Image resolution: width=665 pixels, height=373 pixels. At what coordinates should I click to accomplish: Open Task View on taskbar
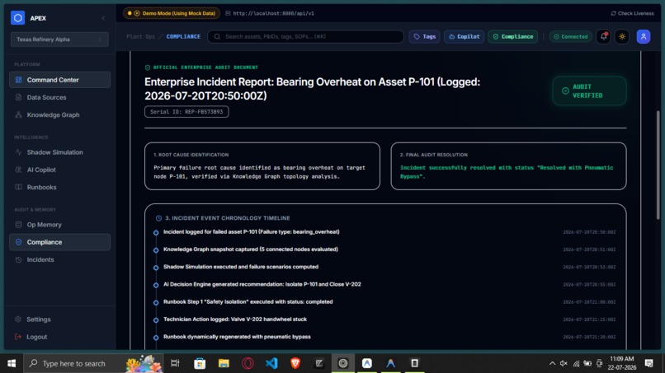point(175,363)
